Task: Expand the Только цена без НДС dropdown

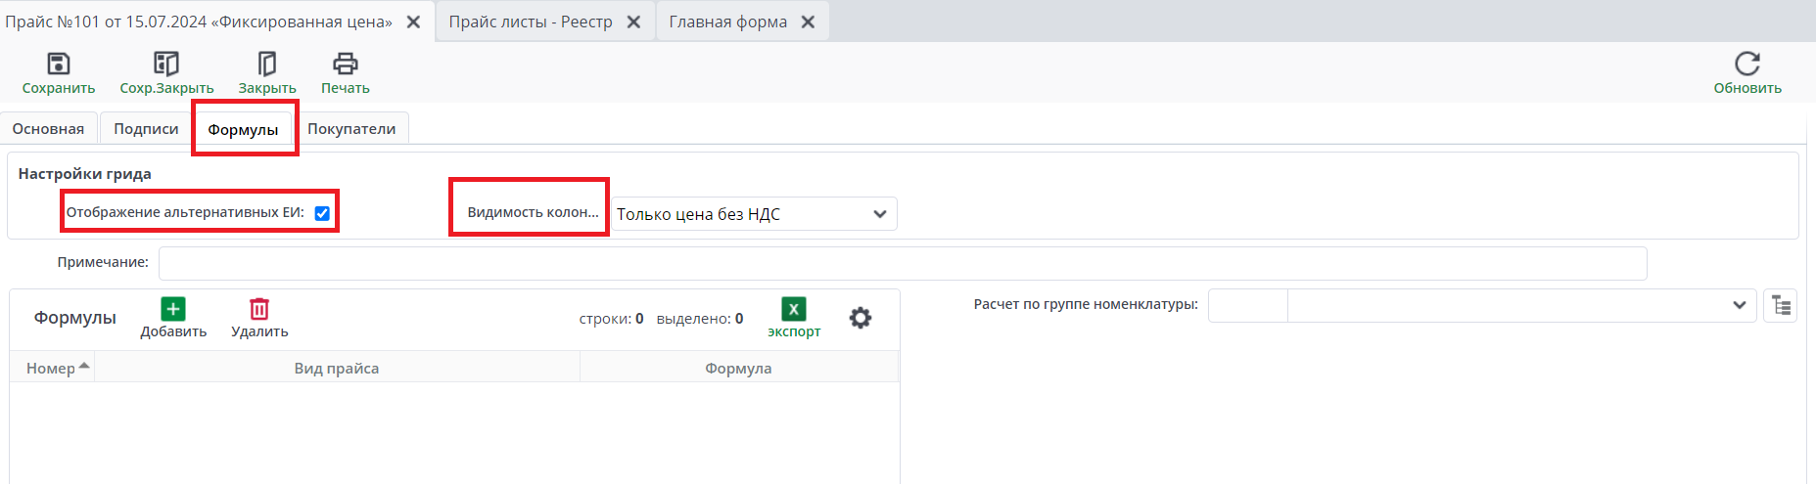Action: (x=879, y=214)
